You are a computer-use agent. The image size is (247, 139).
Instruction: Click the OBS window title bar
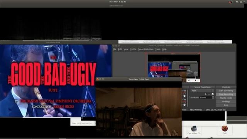(174, 46)
